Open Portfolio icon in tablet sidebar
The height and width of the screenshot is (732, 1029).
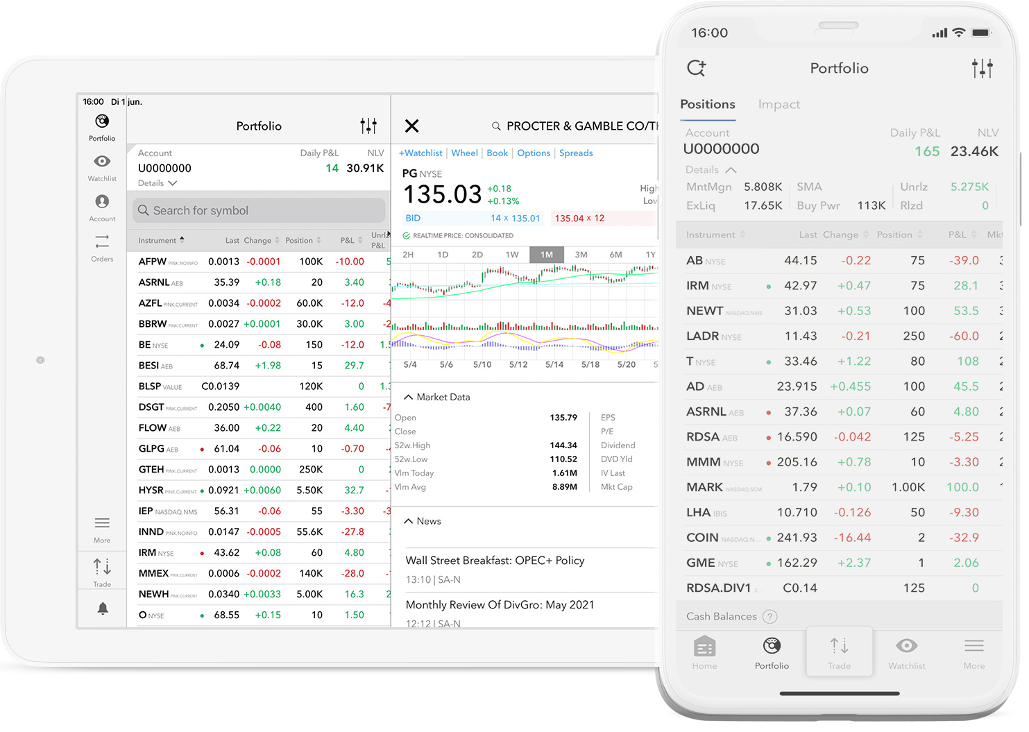[x=102, y=121]
